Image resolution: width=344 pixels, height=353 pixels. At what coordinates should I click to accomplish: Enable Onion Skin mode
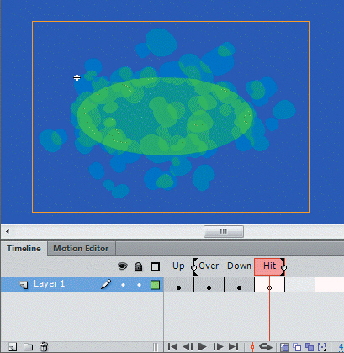284,347
